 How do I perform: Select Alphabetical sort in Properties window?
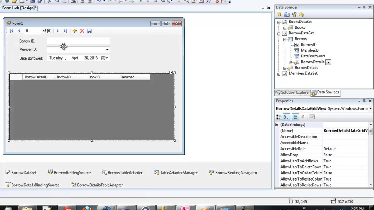coord(286,117)
